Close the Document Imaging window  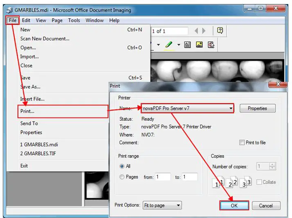(276, 8)
